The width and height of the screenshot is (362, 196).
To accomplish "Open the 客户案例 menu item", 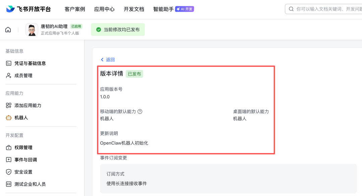I will pyautogui.click(x=74, y=9).
